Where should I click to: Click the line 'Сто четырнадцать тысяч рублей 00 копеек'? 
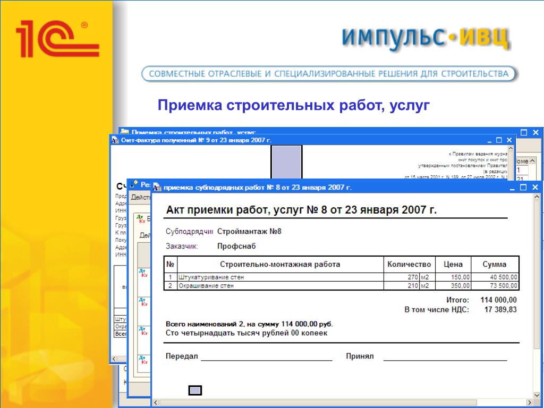(x=246, y=333)
